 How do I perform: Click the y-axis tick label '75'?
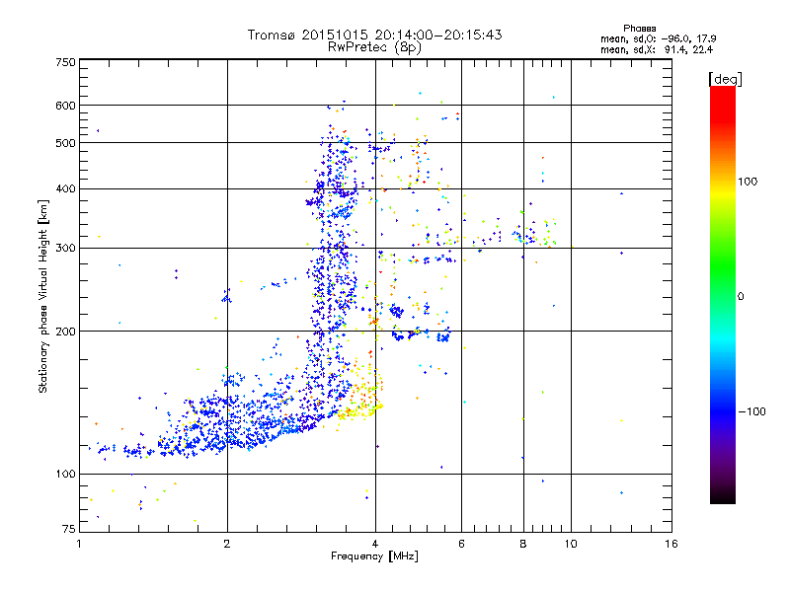pos(69,529)
